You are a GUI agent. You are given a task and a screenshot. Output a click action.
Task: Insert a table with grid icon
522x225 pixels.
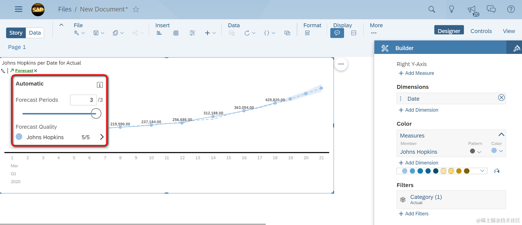(176, 33)
